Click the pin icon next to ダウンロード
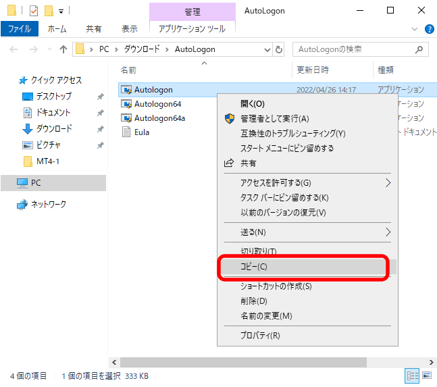 101,129
